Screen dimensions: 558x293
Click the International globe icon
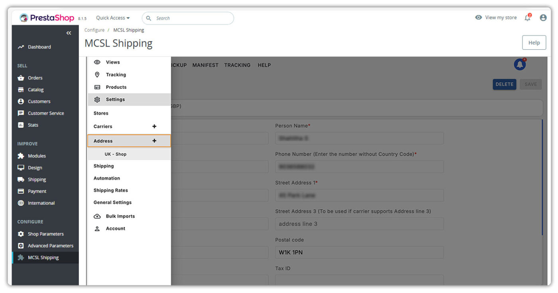pyautogui.click(x=21, y=203)
